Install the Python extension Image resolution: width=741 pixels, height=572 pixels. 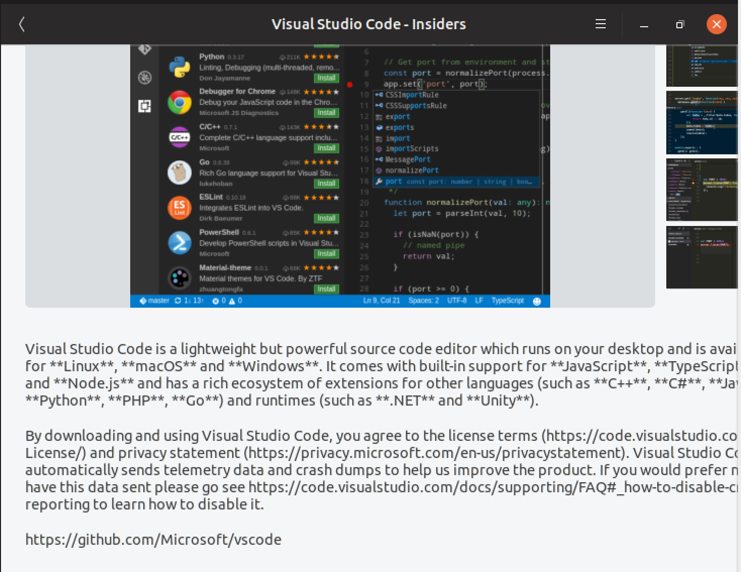point(326,78)
